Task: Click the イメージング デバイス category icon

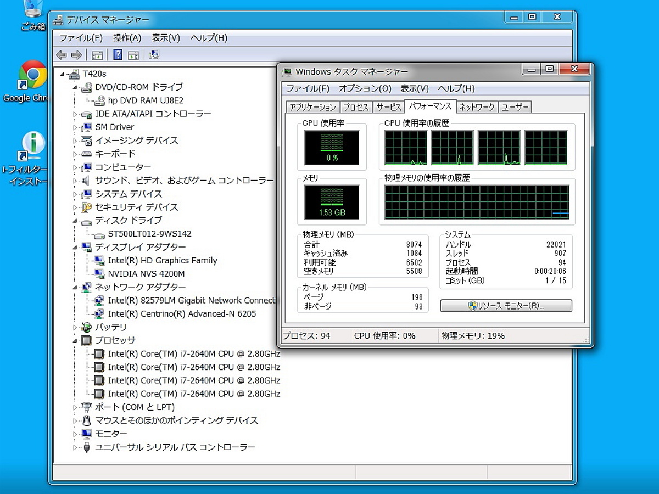Action: click(x=86, y=141)
